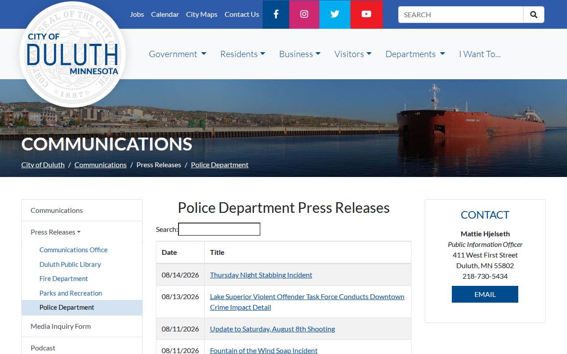
Task: Open City Maps from the top bar
Action: (x=202, y=14)
